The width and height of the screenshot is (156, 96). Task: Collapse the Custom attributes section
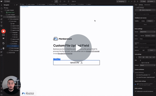coord(155,69)
